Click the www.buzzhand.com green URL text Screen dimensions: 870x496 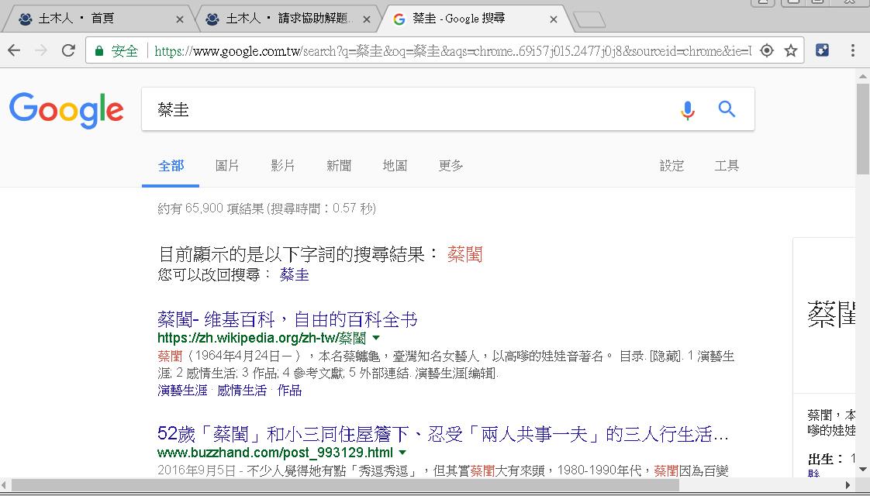click(x=275, y=453)
